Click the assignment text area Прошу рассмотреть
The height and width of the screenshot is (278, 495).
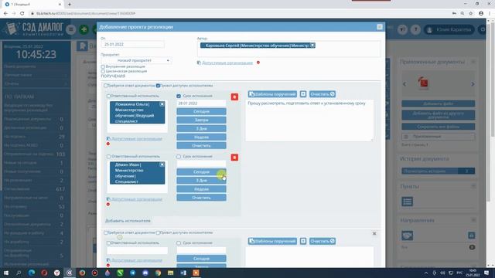coord(309,120)
